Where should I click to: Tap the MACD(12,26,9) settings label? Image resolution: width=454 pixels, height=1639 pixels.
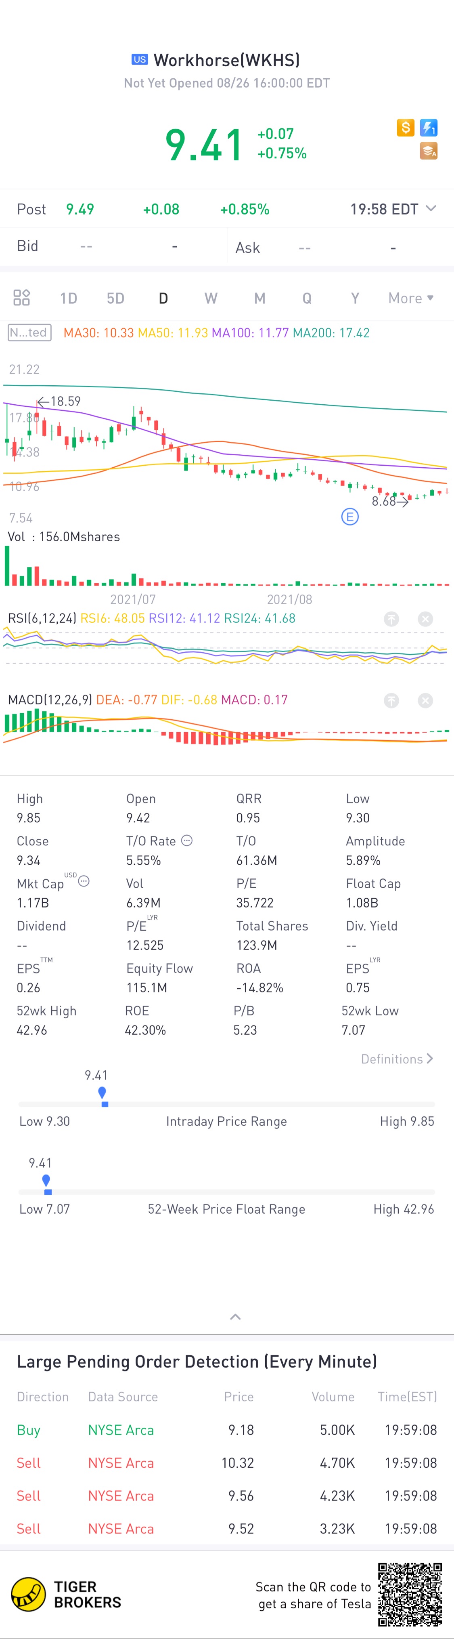50,700
